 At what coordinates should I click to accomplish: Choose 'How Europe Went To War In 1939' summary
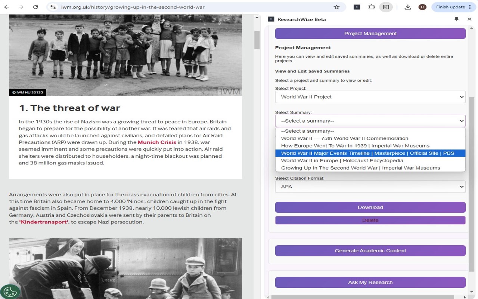point(370,146)
